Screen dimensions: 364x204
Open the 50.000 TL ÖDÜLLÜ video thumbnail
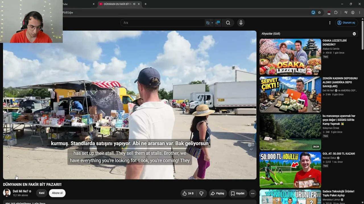(290, 170)
